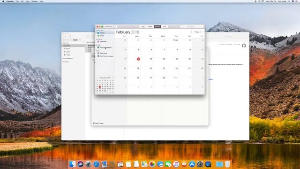Image resolution: width=300 pixels, height=169 pixels.
Task: Click the Add event plus button
Action: tap(116, 27)
